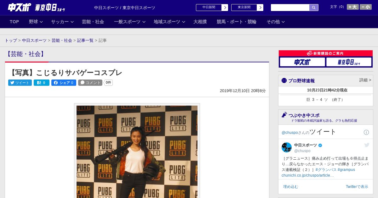Screen dimensions: 378x198
Task: Click the verified badge beside 中日スポーツ
Action: click(x=320, y=145)
